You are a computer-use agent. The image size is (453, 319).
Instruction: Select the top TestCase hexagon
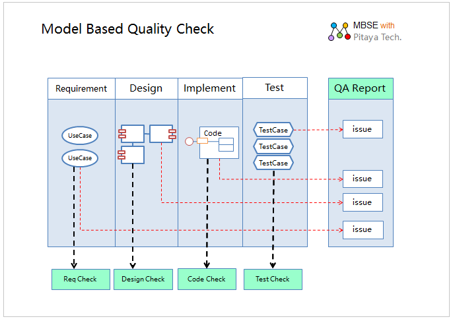click(x=273, y=130)
